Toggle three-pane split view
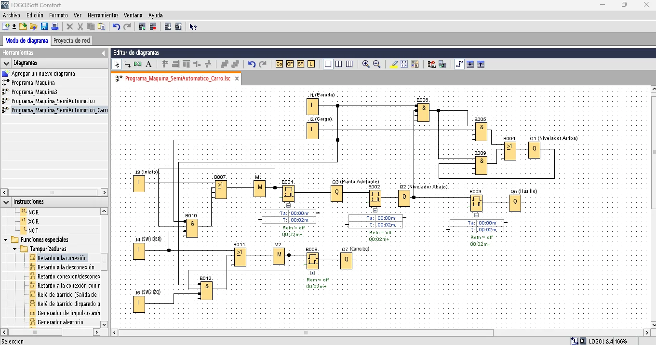656x345 pixels. (349, 64)
